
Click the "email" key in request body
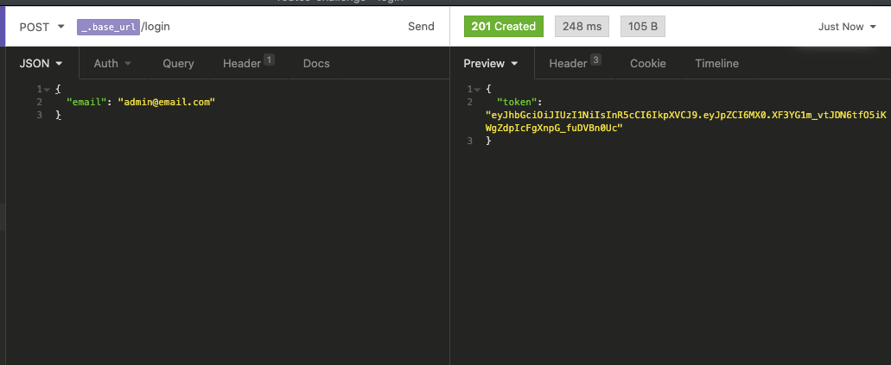(x=87, y=102)
